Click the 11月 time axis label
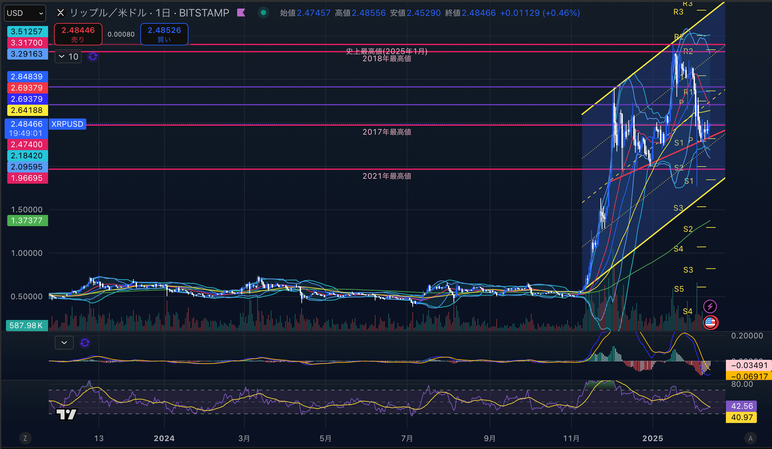This screenshot has height=449, width=772. tap(571, 438)
